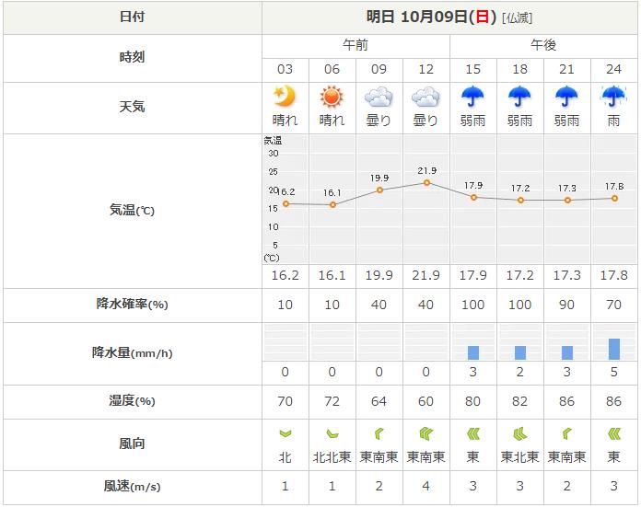Click the 曇り label at 09 o'clock

pos(379,121)
